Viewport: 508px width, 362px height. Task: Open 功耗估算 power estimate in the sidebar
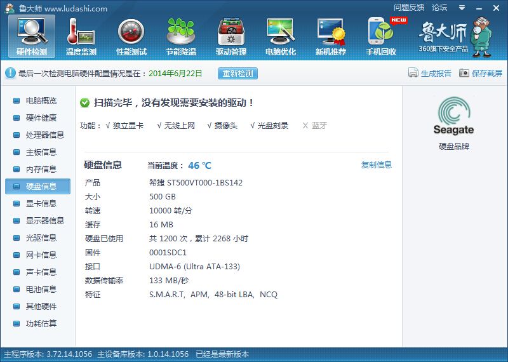41,324
